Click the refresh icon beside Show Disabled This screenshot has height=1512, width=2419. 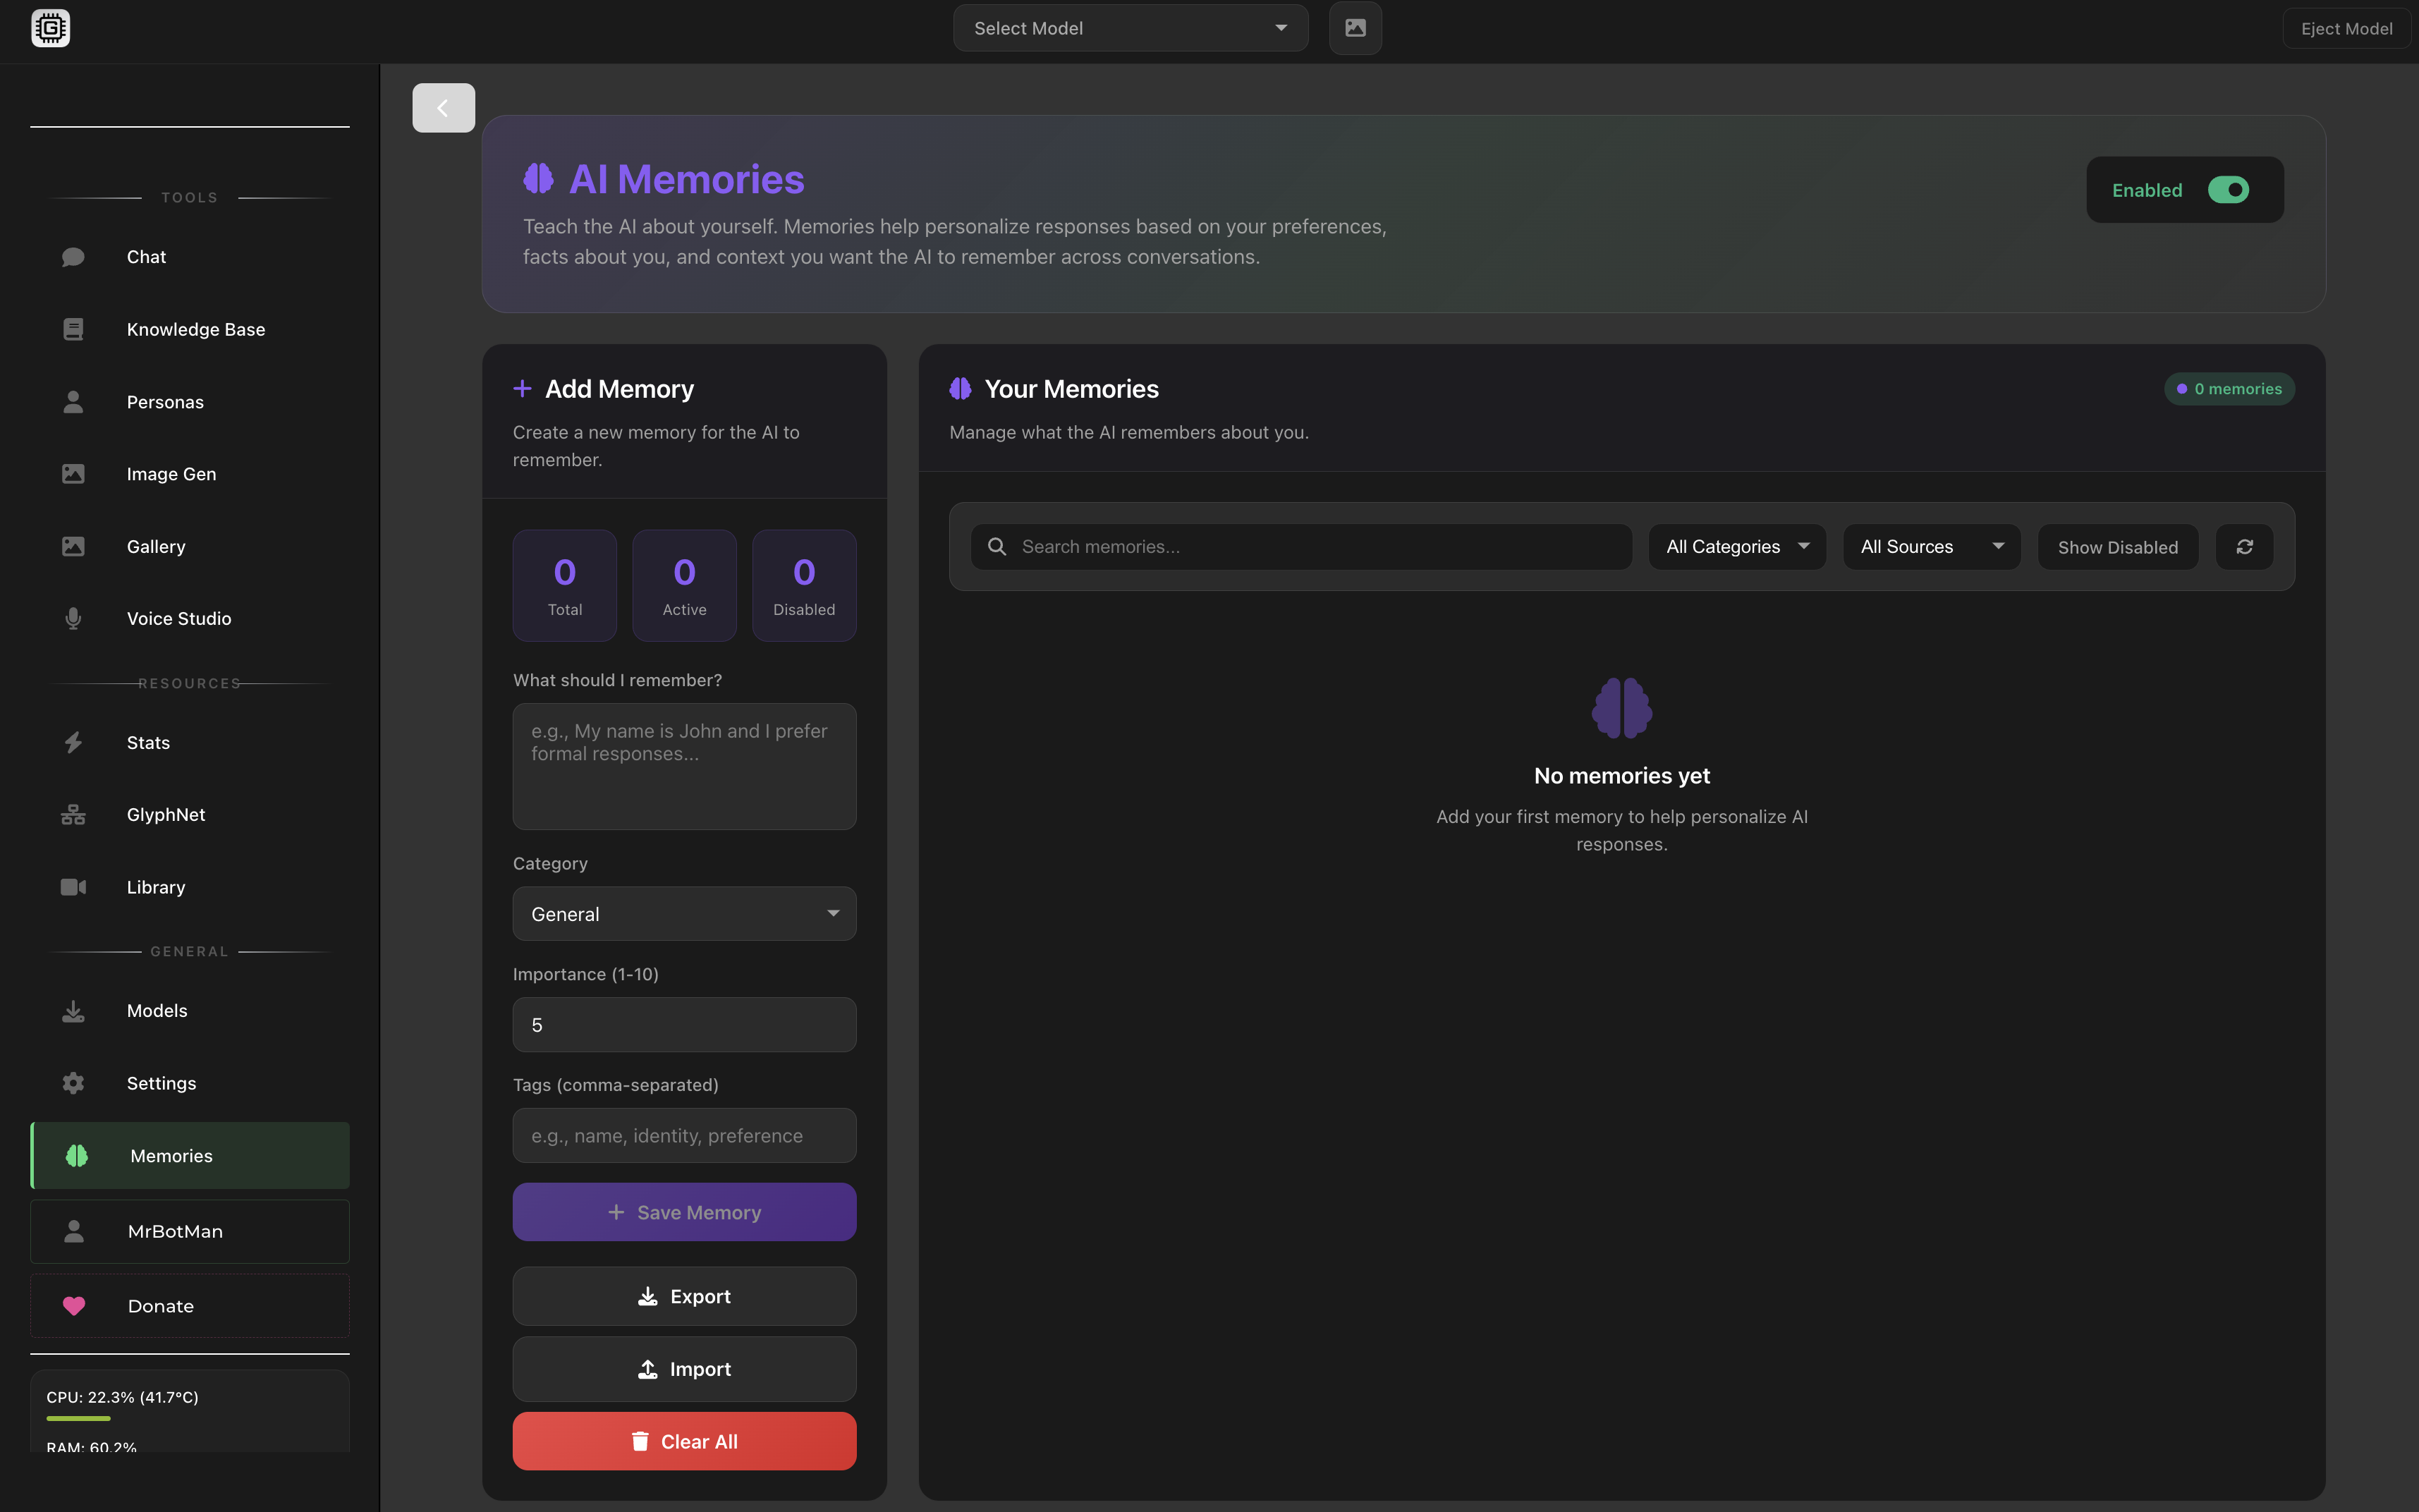2245,546
